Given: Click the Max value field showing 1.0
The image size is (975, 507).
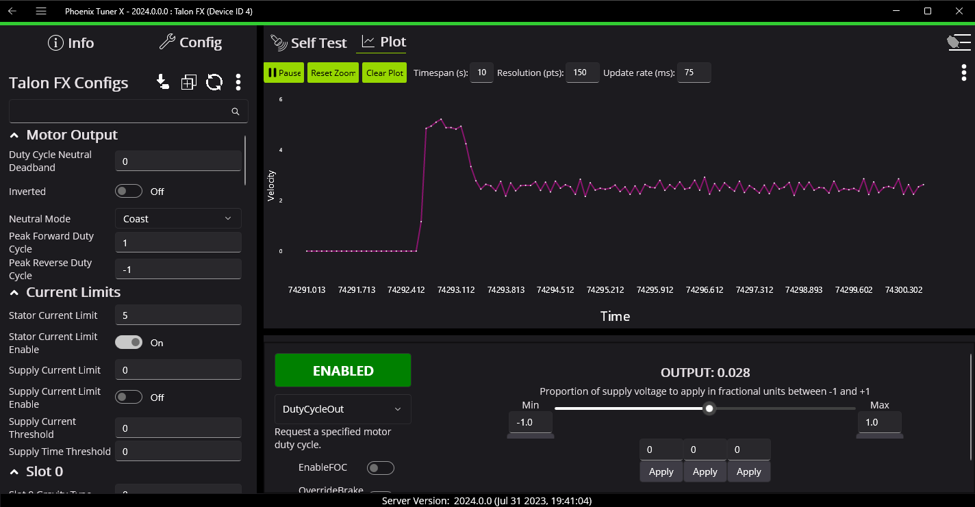Looking at the screenshot, I should click(x=880, y=422).
